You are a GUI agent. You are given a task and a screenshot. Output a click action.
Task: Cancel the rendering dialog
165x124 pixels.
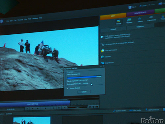84,92
